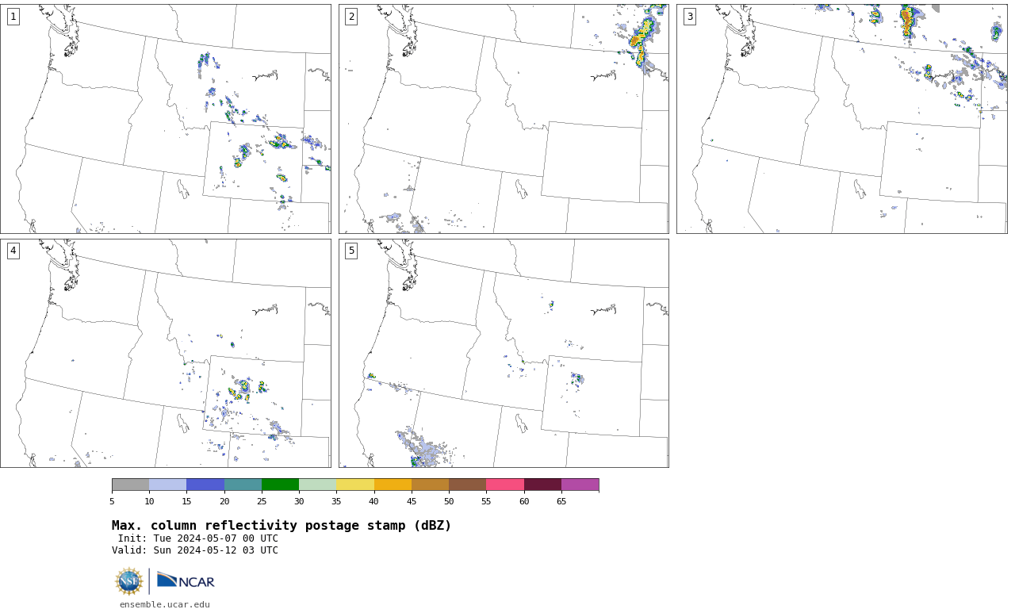The height and width of the screenshot is (613, 1015).
Task: Click the NSF logo icon
Action: click(x=129, y=581)
